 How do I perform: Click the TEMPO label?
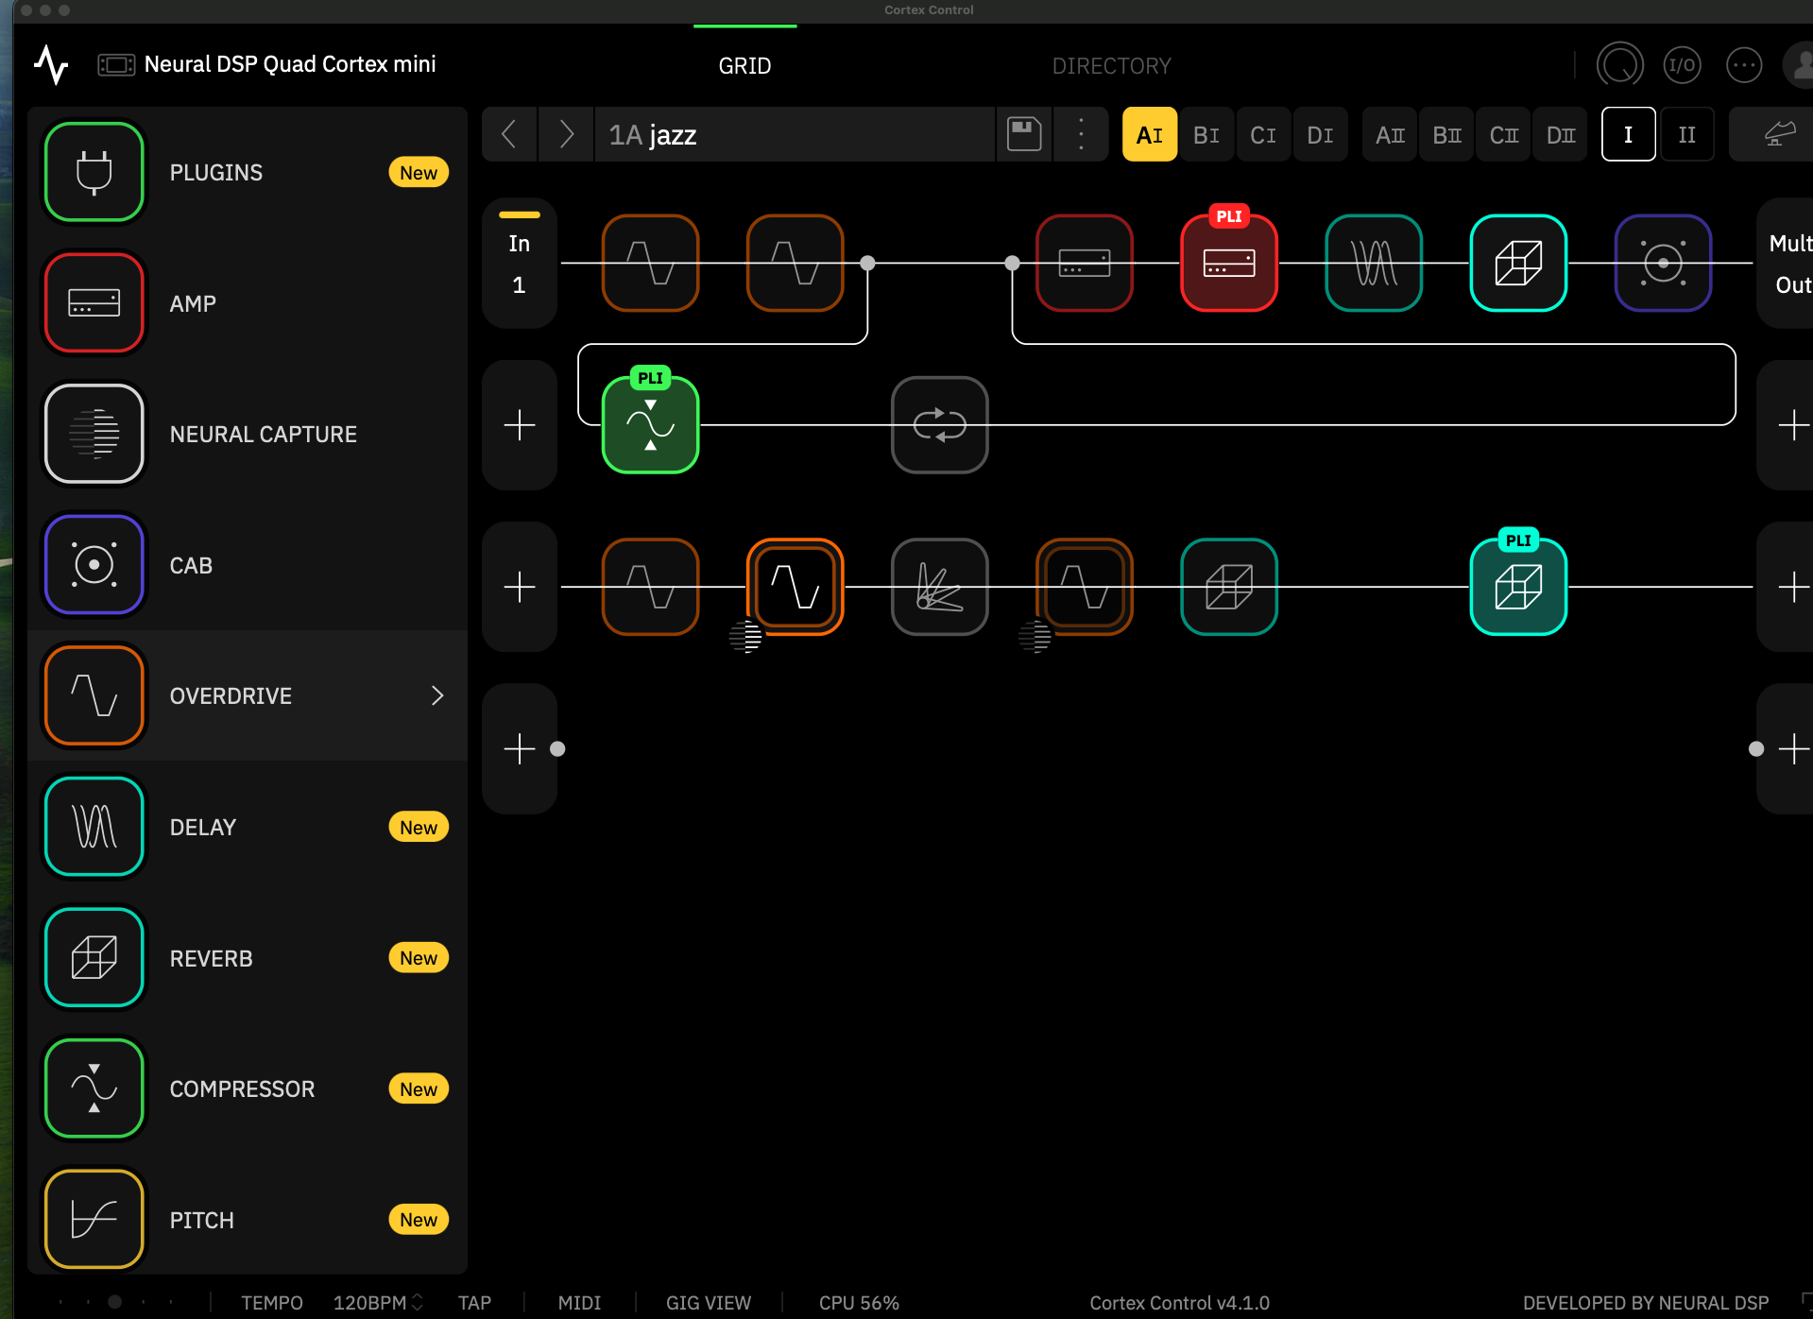[x=272, y=1303]
